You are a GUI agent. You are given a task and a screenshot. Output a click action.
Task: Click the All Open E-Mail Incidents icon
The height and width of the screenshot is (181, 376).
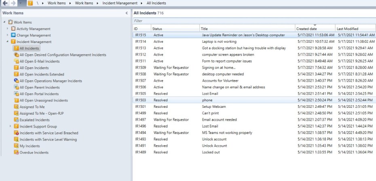(16, 61)
